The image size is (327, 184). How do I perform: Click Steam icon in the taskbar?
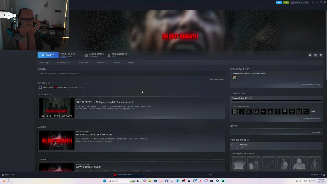click(217, 181)
